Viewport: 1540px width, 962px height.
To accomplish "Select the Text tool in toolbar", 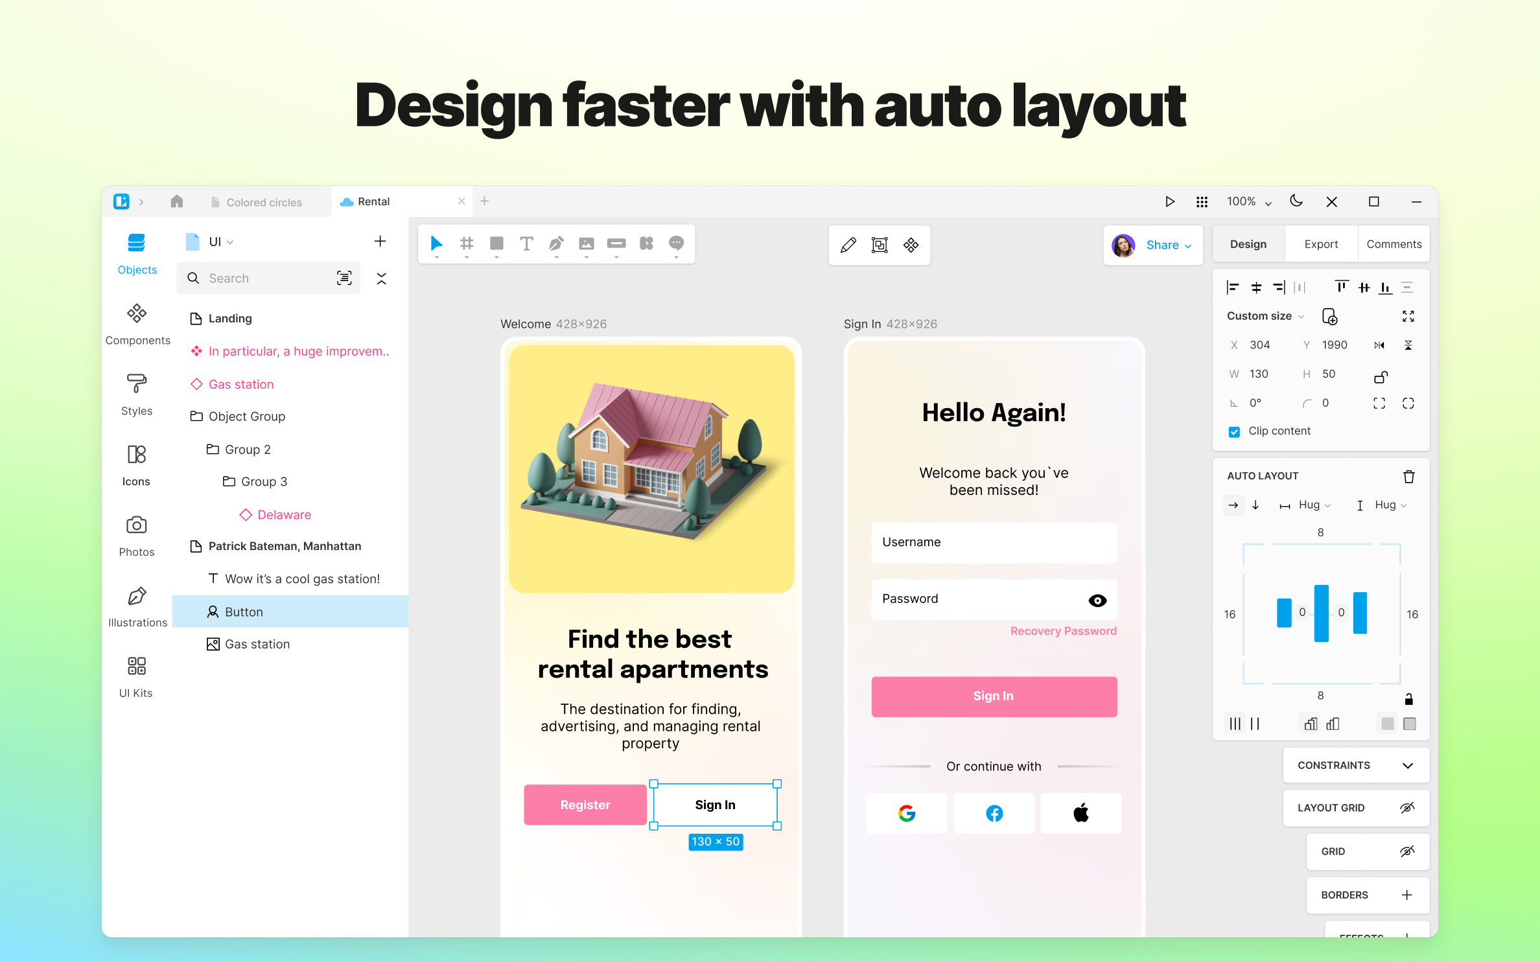I will [526, 244].
